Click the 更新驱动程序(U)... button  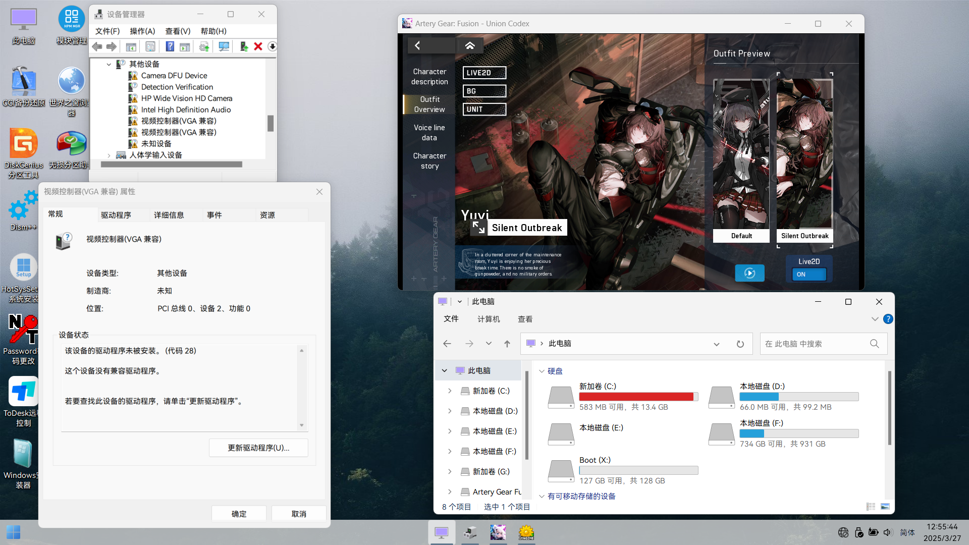click(258, 448)
